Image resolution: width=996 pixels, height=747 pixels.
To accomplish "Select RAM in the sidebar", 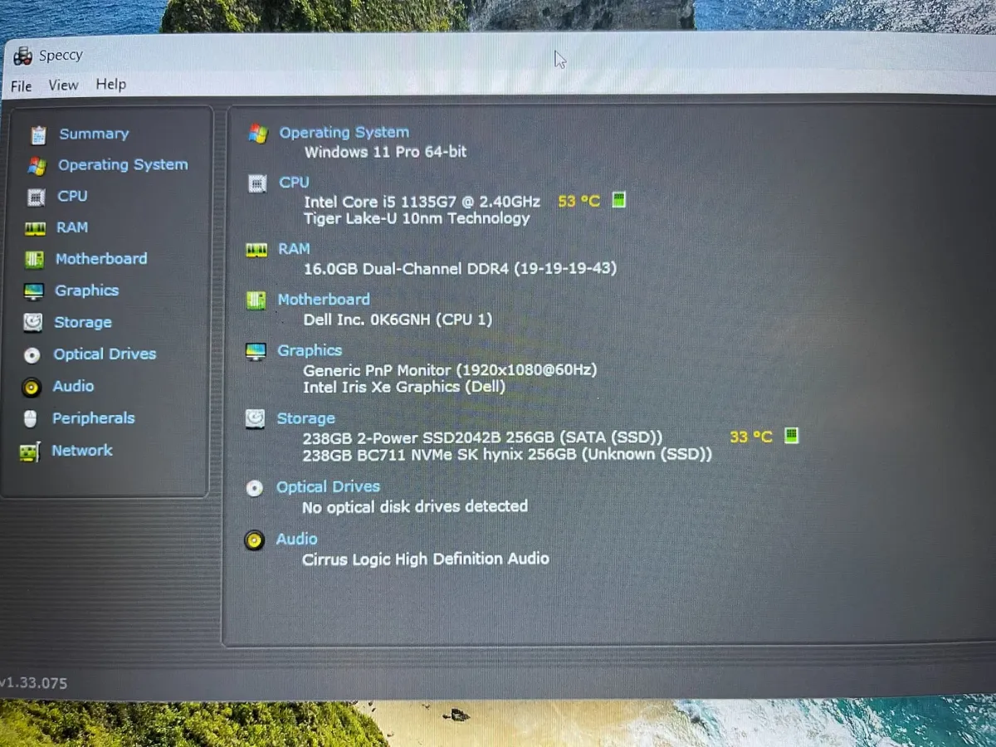I will (x=72, y=227).
